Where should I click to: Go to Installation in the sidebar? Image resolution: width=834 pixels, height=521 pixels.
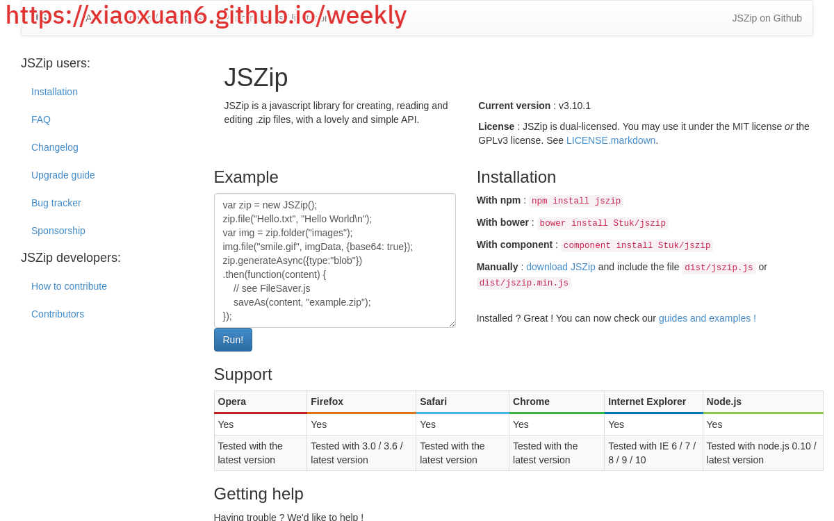click(54, 92)
